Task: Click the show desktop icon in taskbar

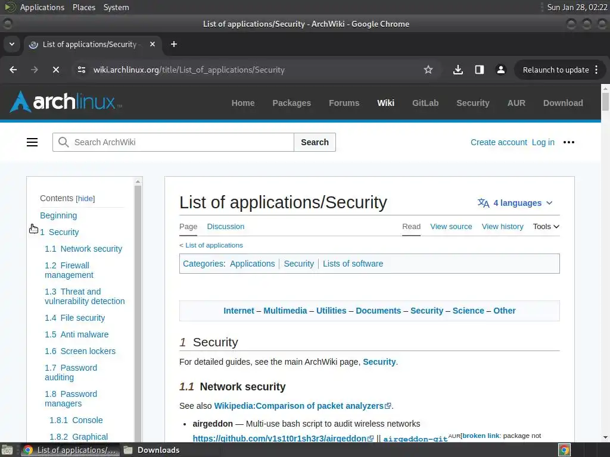Action: click(x=7, y=450)
